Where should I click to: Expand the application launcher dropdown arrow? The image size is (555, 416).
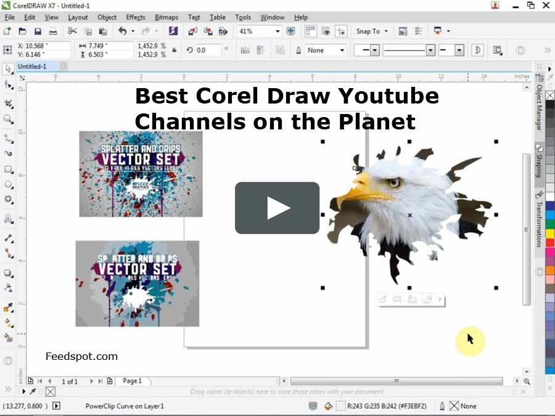pos(448,31)
